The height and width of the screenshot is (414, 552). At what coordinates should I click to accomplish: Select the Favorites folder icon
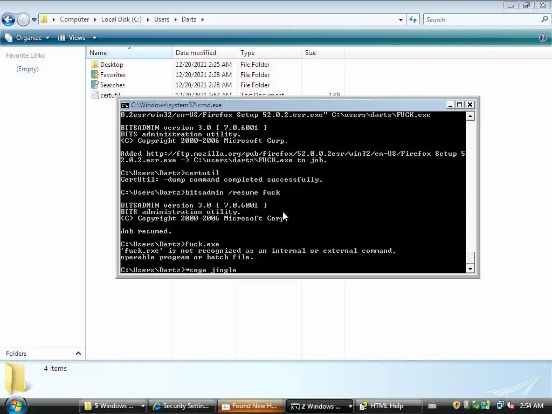(94, 74)
